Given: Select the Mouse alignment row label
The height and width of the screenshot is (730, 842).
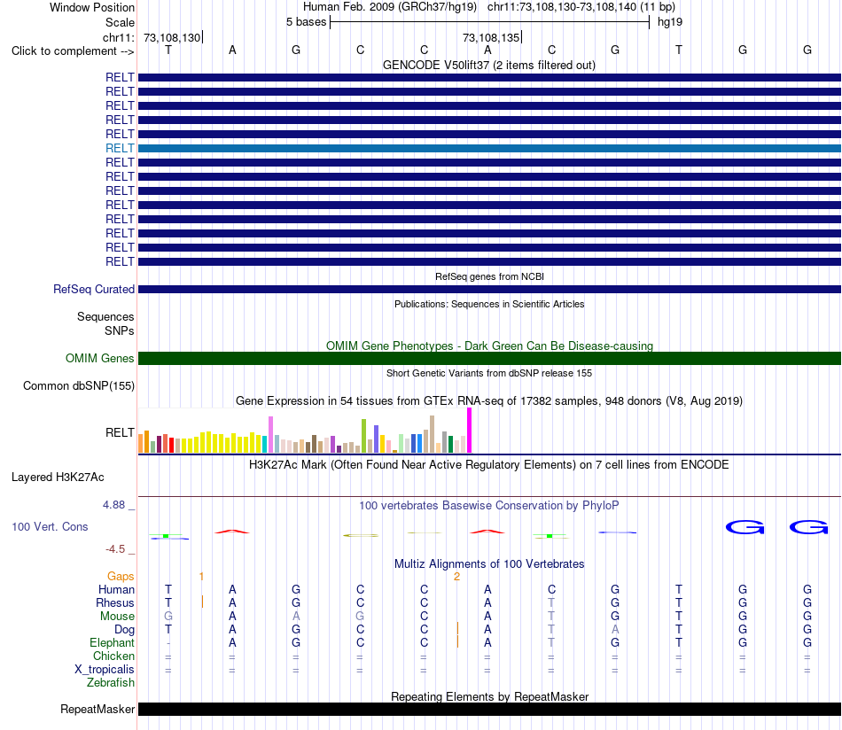Looking at the screenshot, I should [117, 617].
